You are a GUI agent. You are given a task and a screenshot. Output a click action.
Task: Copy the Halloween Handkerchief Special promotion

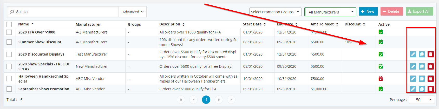422,79
